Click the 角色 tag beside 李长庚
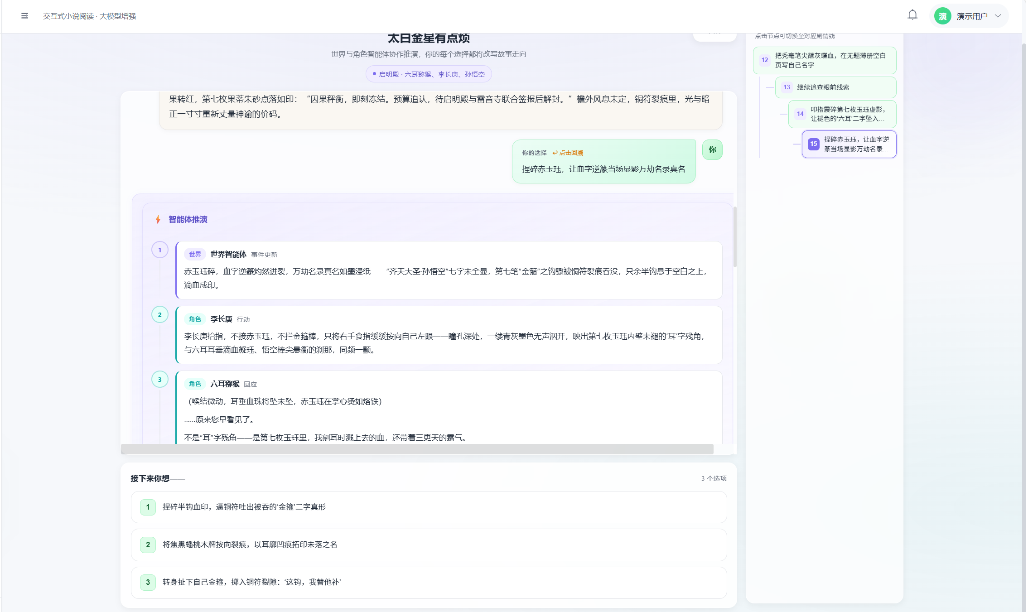The height and width of the screenshot is (612, 1028). [x=195, y=319]
